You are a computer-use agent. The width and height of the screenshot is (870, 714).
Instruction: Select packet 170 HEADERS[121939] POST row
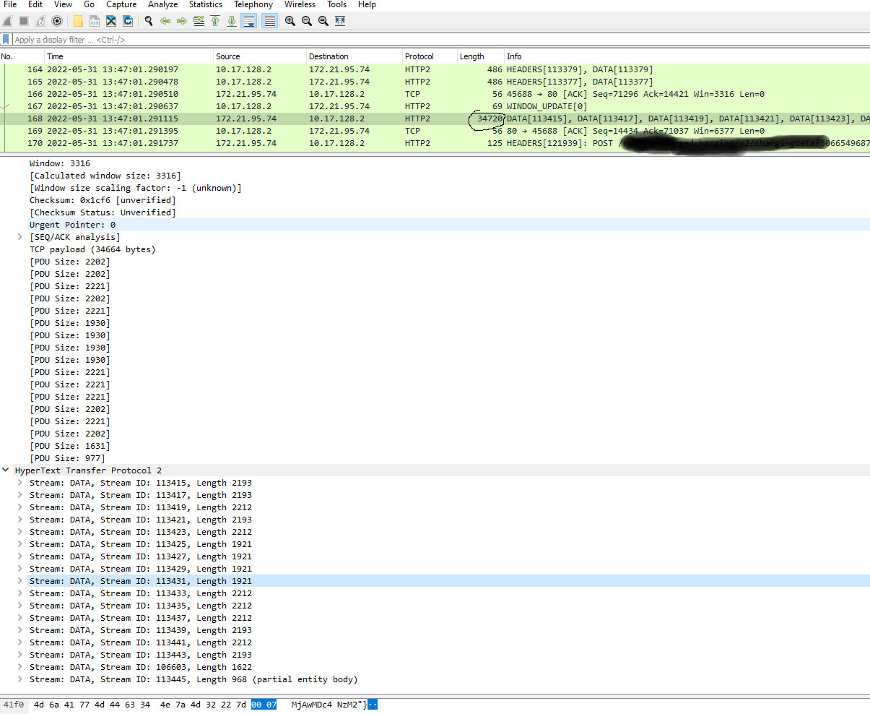click(x=435, y=143)
